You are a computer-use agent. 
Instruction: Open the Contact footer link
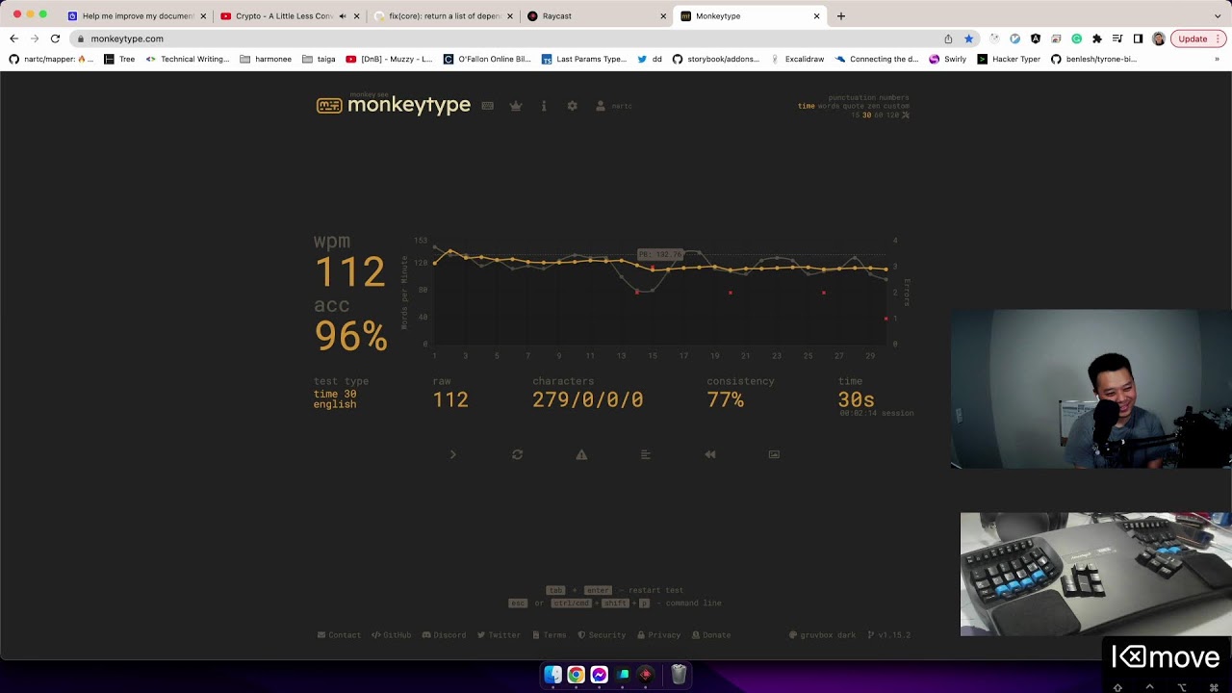click(x=339, y=635)
